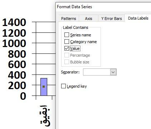151x129 pixels.
Task: Click the square handle inside the bar
Action: pyautogui.click(x=44, y=87)
